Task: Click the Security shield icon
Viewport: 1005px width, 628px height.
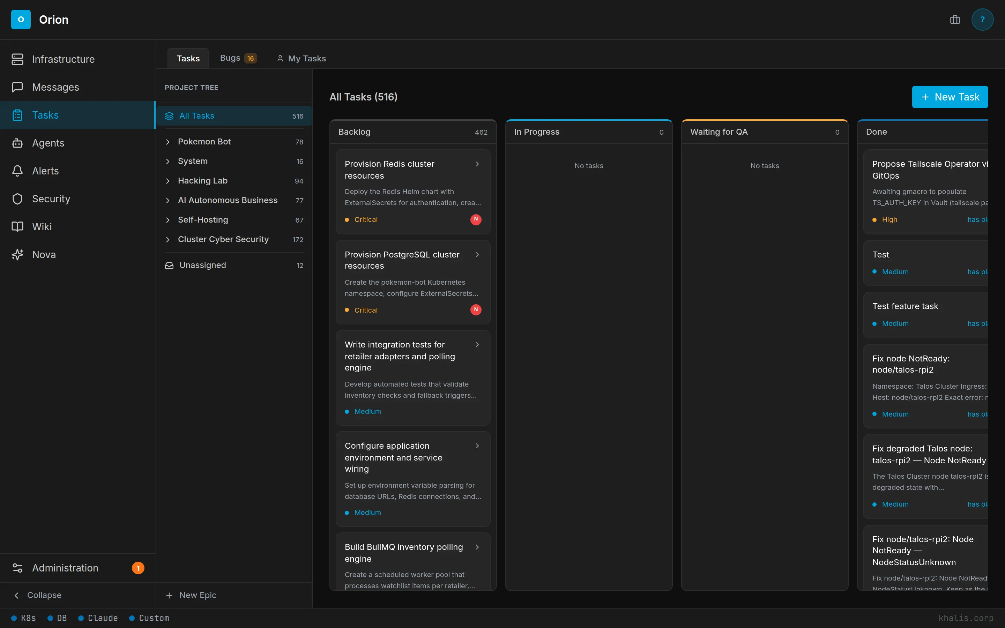Action: click(17, 199)
